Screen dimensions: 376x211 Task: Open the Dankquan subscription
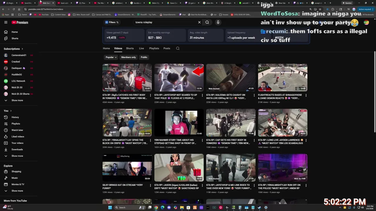(19, 68)
